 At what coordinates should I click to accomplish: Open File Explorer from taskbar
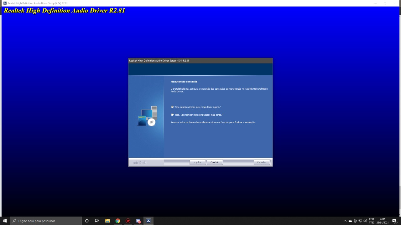point(107,221)
